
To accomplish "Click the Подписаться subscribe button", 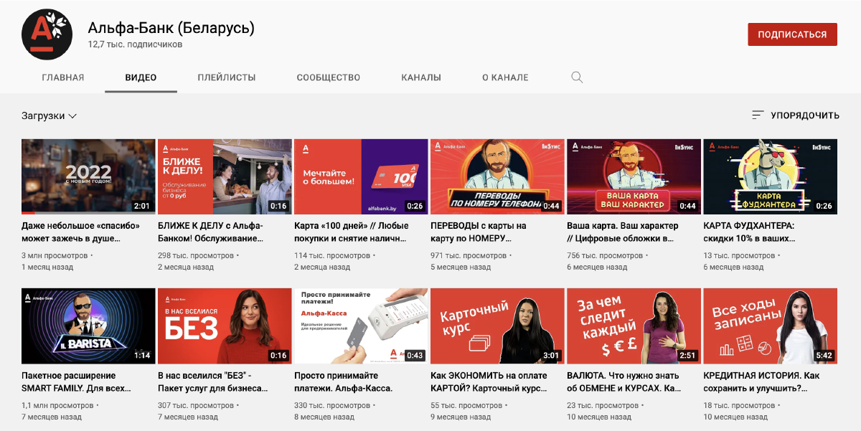I will click(792, 34).
